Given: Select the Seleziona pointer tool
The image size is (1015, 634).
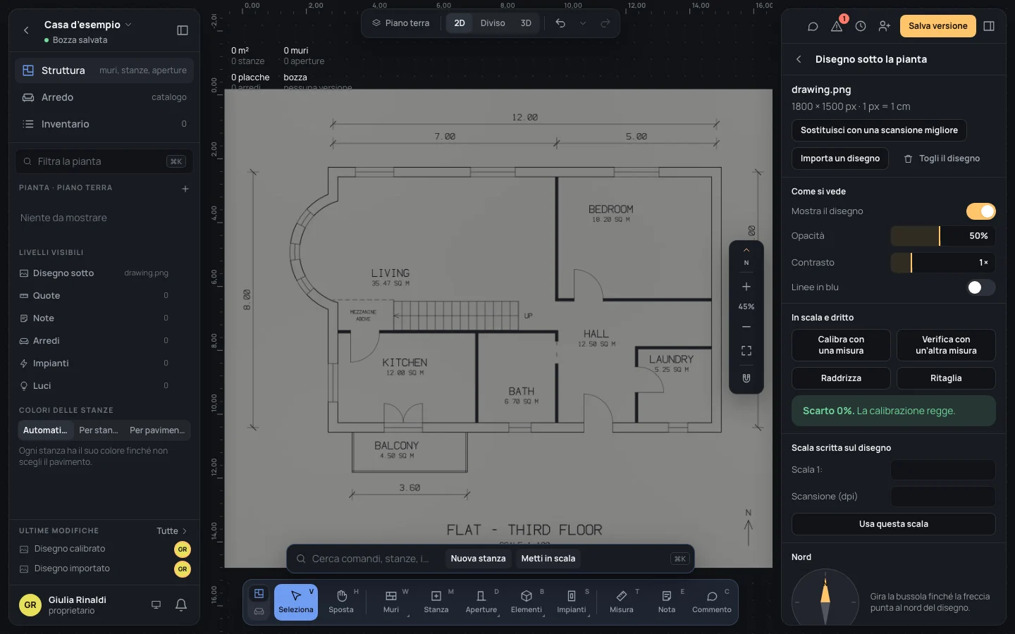Looking at the screenshot, I should pos(296,602).
